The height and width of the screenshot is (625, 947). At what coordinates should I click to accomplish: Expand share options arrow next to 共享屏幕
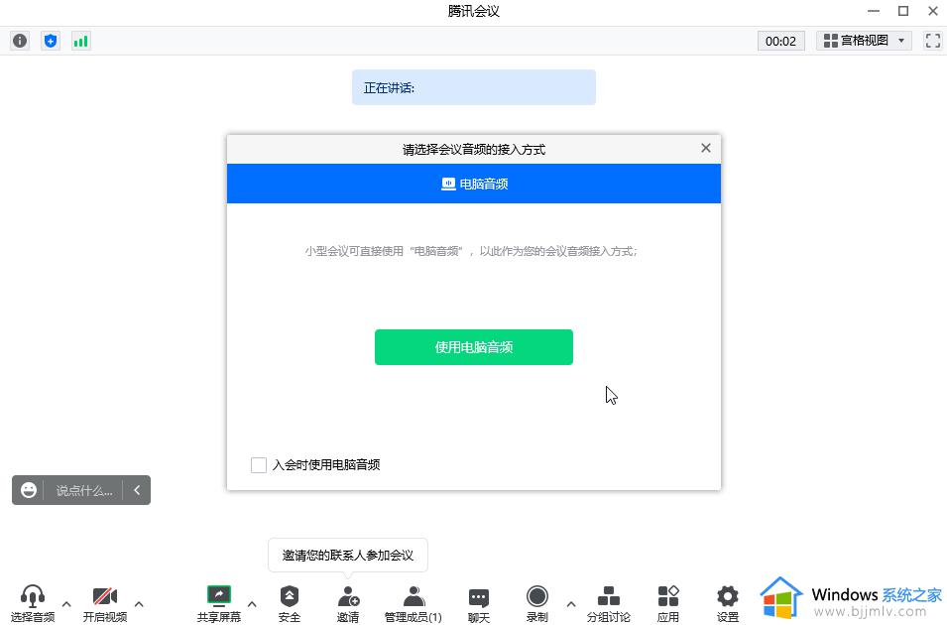(x=252, y=604)
